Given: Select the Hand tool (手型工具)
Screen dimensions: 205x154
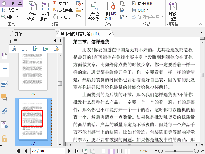Looking at the screenshot, I should pos(12,3).
